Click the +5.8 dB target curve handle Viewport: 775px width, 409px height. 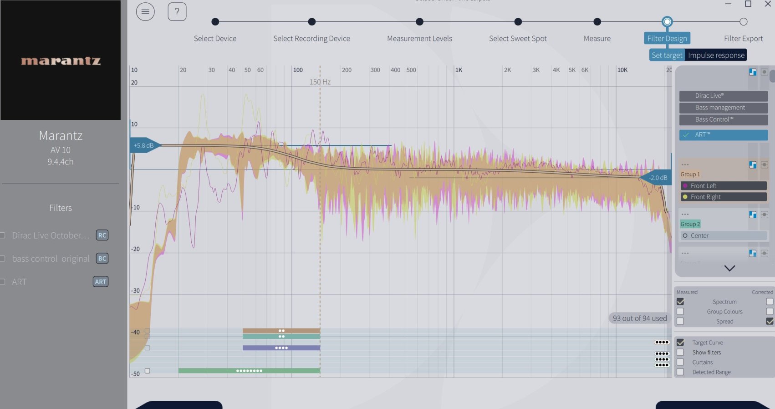pos(144,145)
